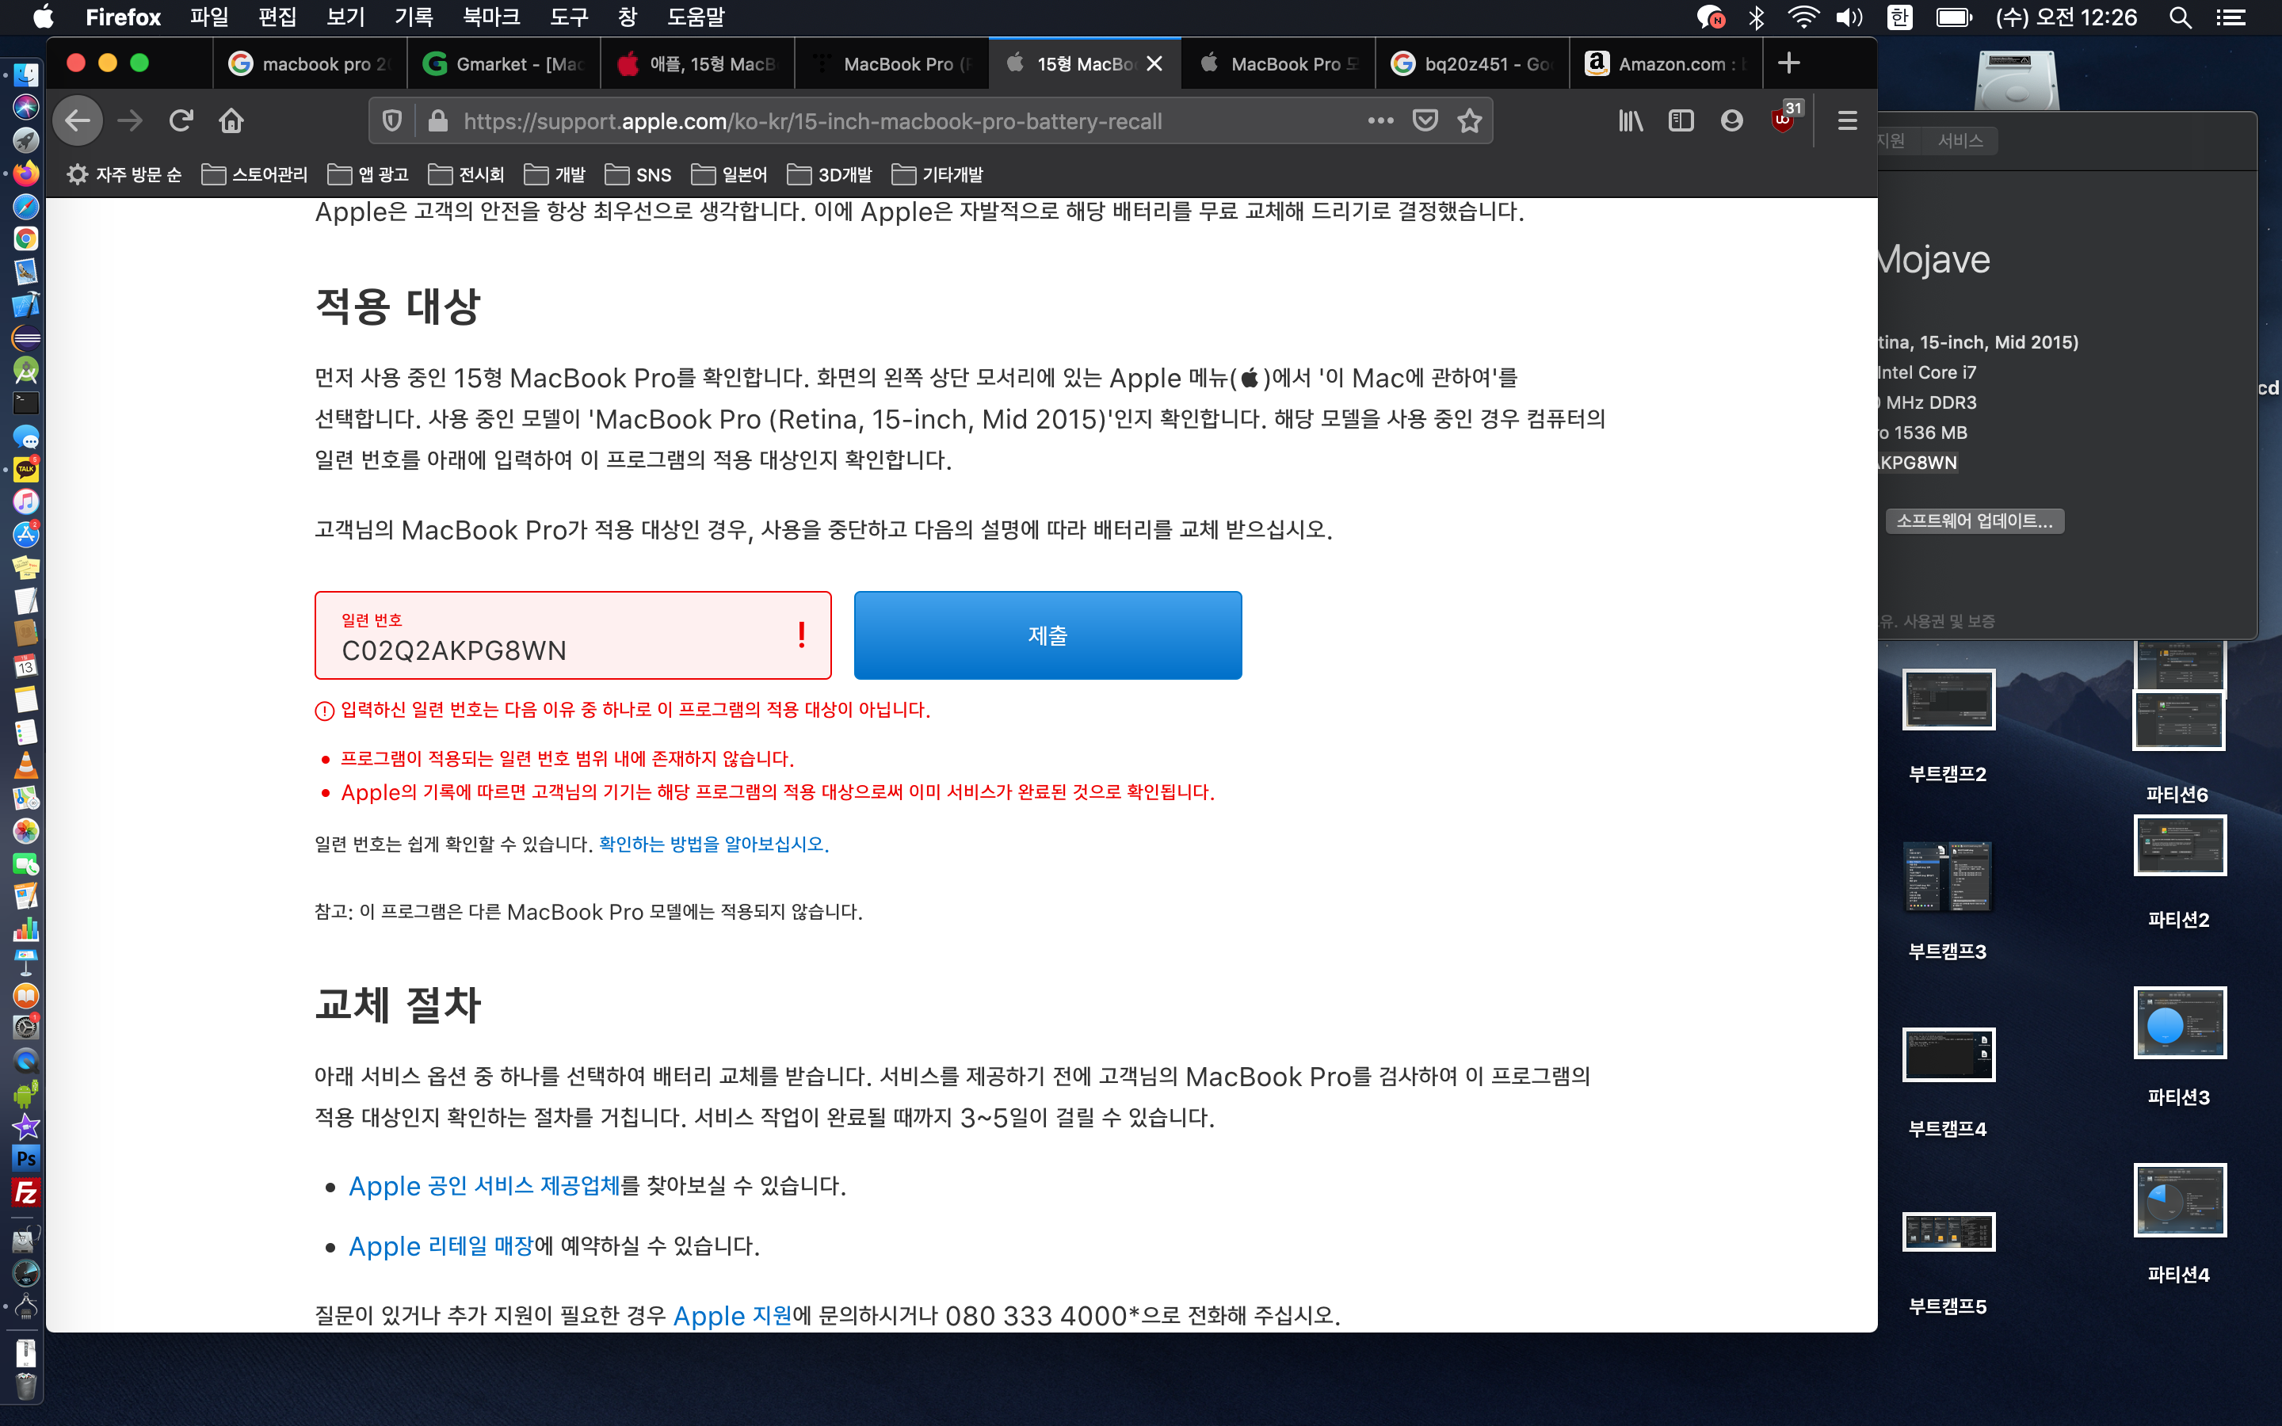Open the 개발 bookmarks folder
The image size is (2282, 1426).
555,174
